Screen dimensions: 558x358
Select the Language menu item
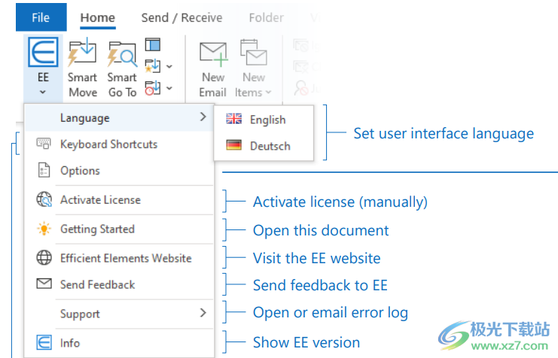click(119, 117)
